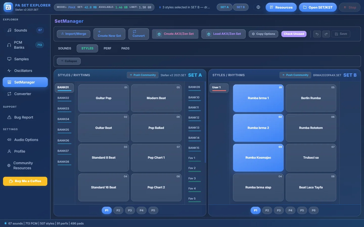This screenshot has height=227, width=364.
Task: Push SET B styles to Community
Action: click(x=295, y=75)
